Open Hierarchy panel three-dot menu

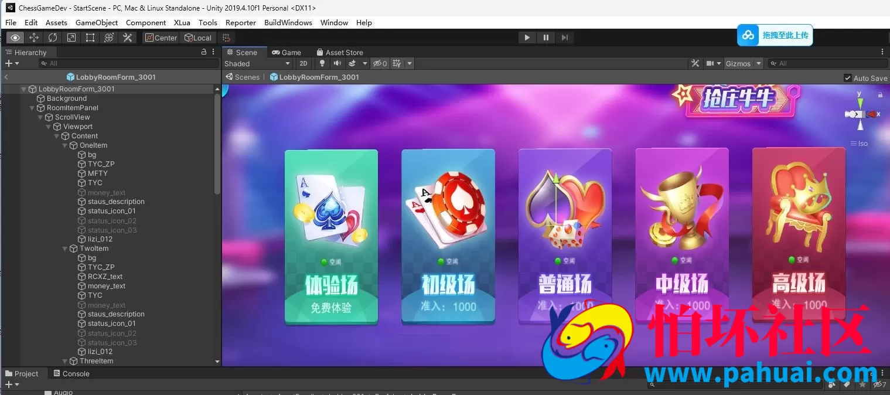coord(213,52)
